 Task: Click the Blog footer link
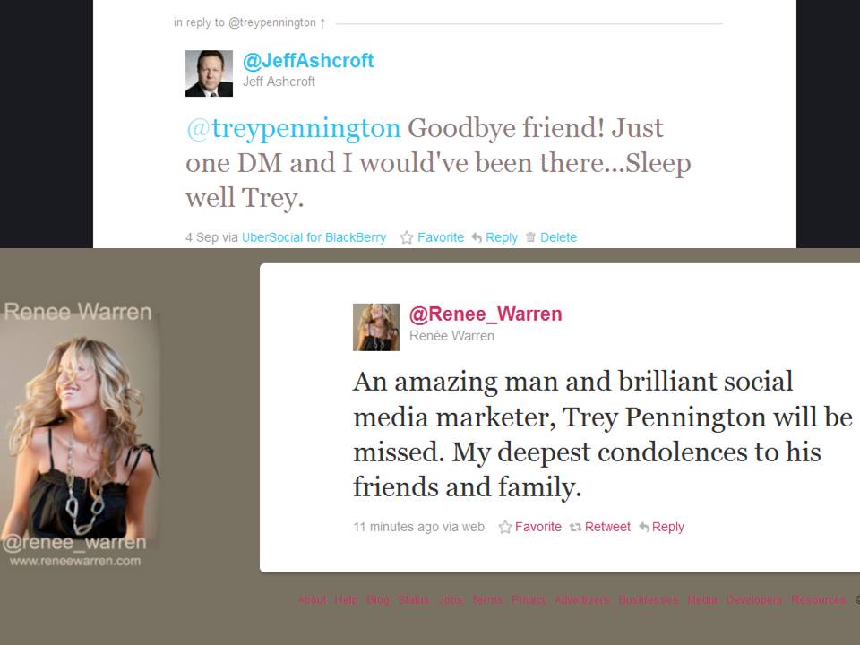coord(378,599)
